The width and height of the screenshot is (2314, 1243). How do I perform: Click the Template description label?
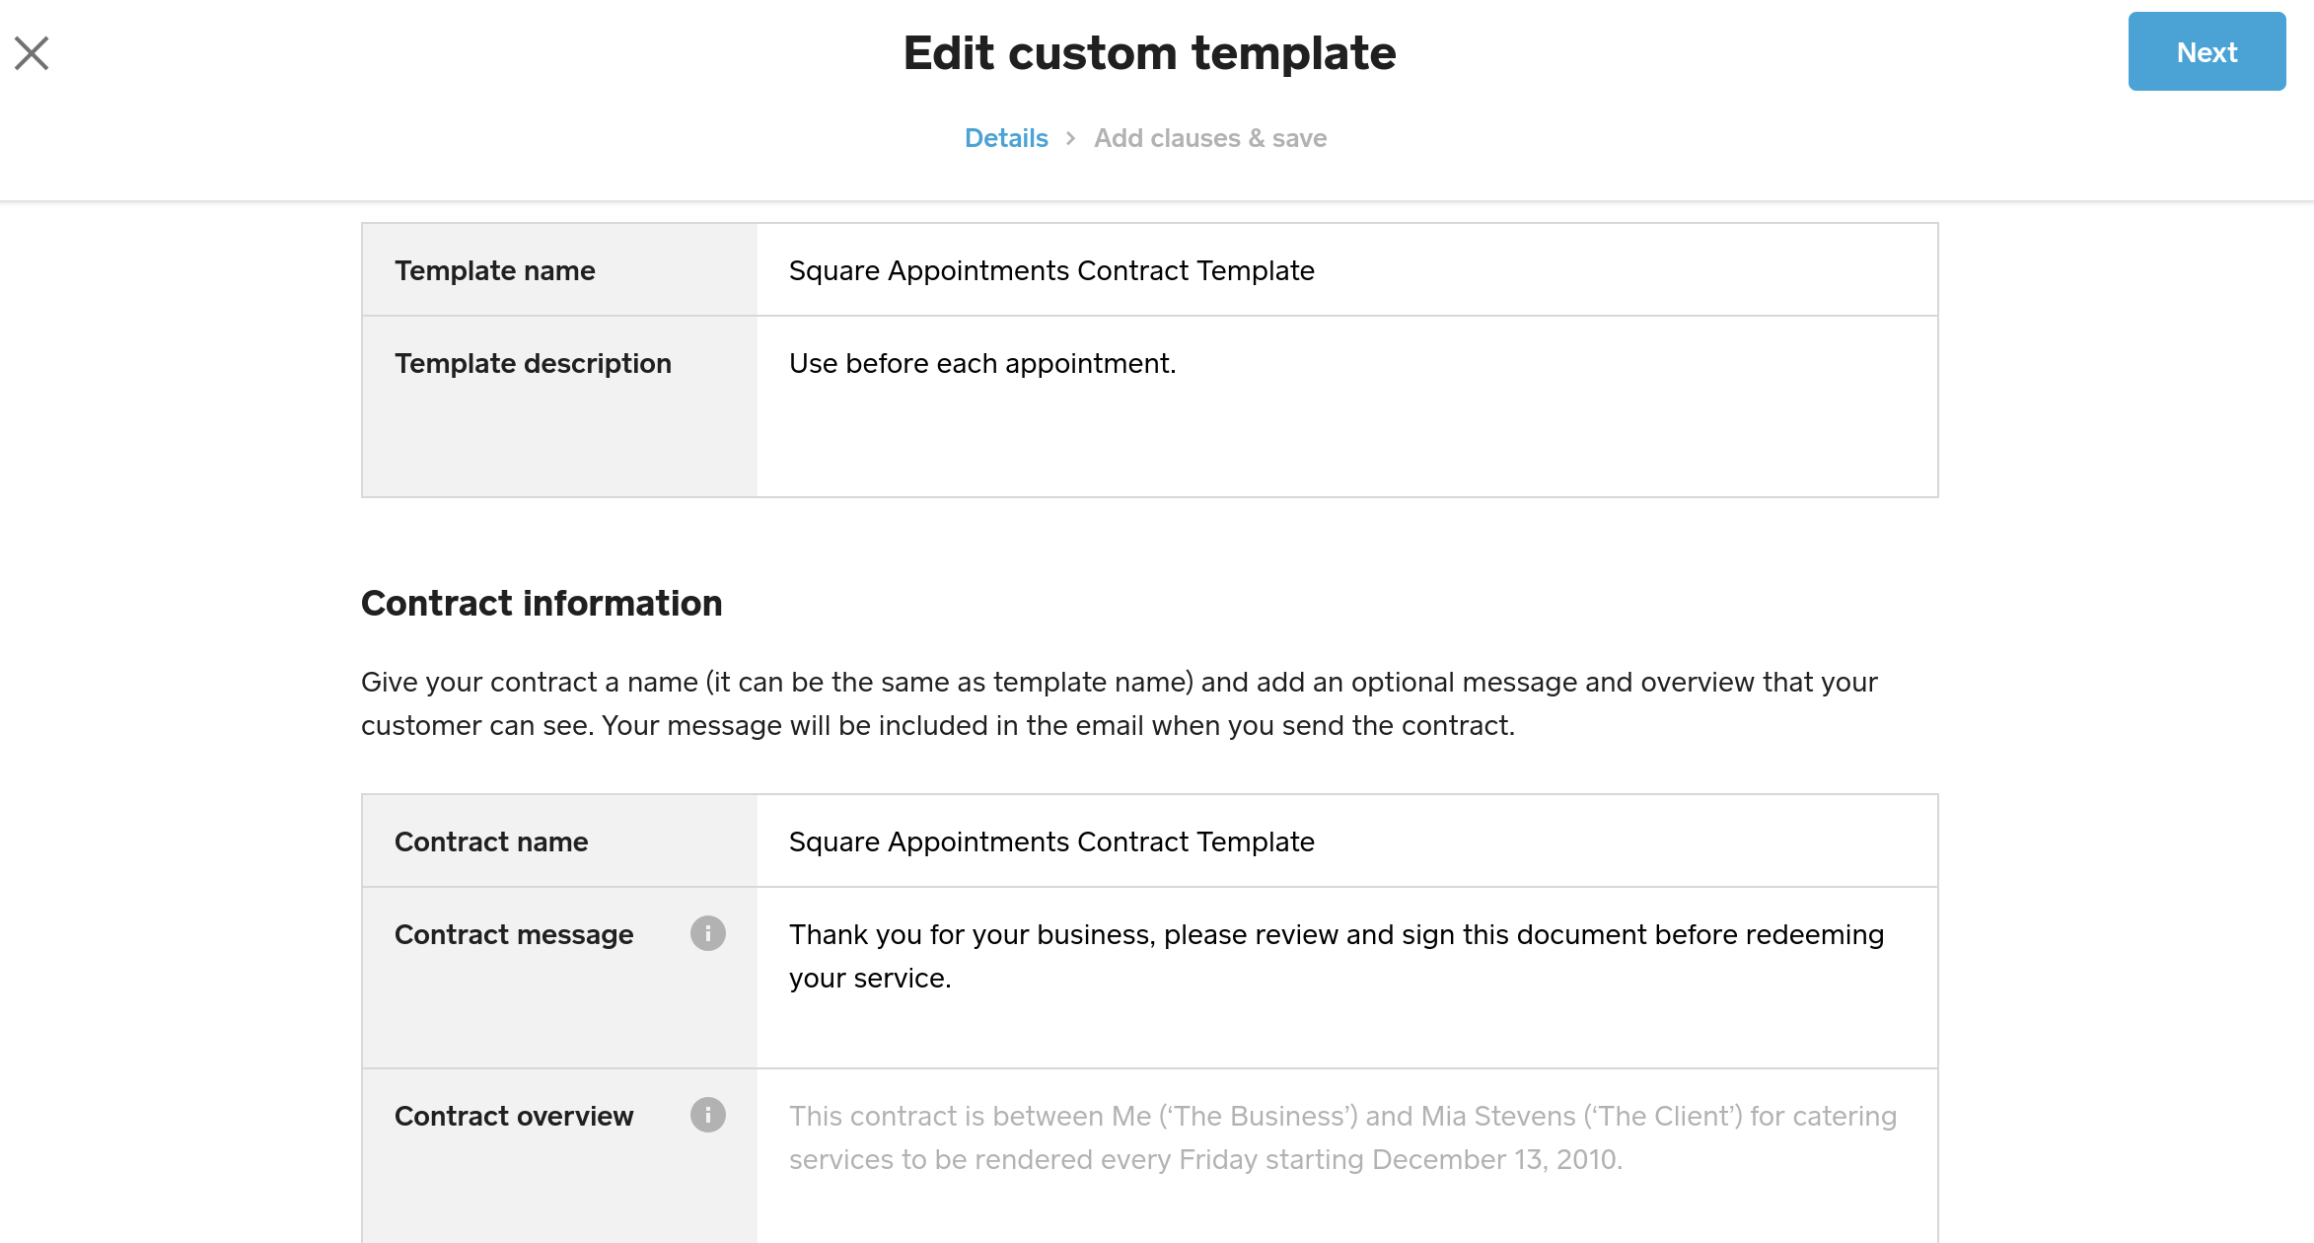click(533, 363)
